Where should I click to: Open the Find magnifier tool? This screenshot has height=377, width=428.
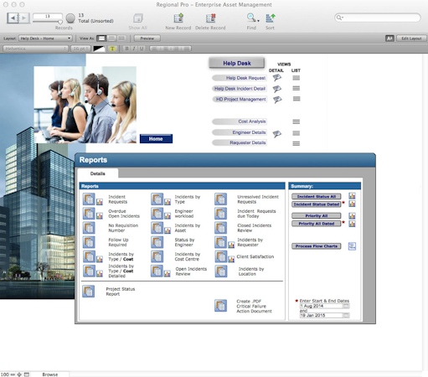click(252, 18)
